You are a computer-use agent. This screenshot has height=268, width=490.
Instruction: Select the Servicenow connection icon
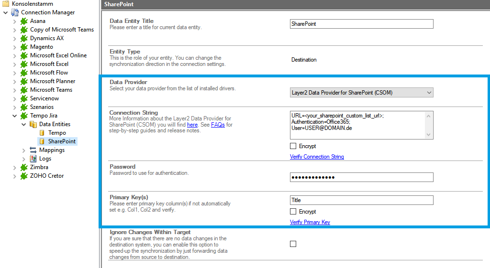pos(24,98)
